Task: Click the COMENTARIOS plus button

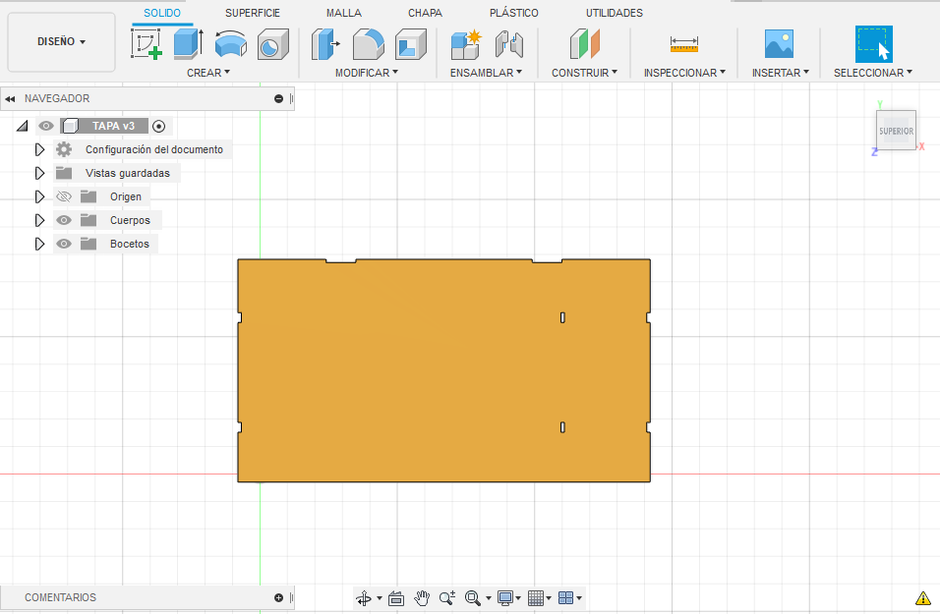Action: coord(279,598)
